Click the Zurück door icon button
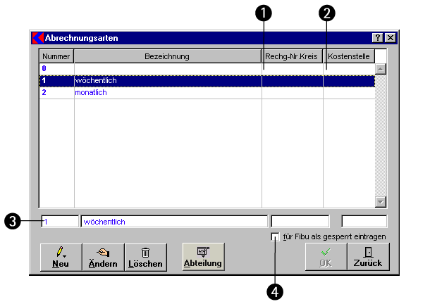 (x=368, y=257)
